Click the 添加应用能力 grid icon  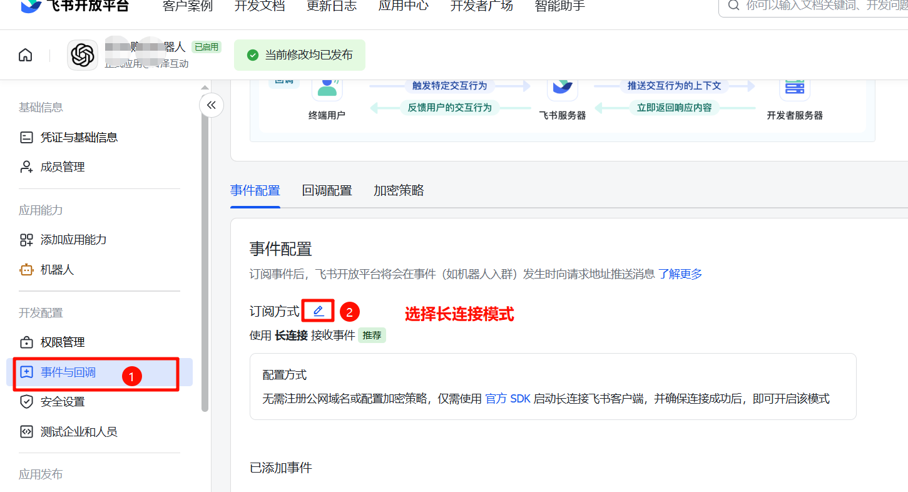(x=26, y=240)
